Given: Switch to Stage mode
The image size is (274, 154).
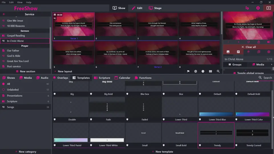Looking at the screenshot, I should 155,8.
